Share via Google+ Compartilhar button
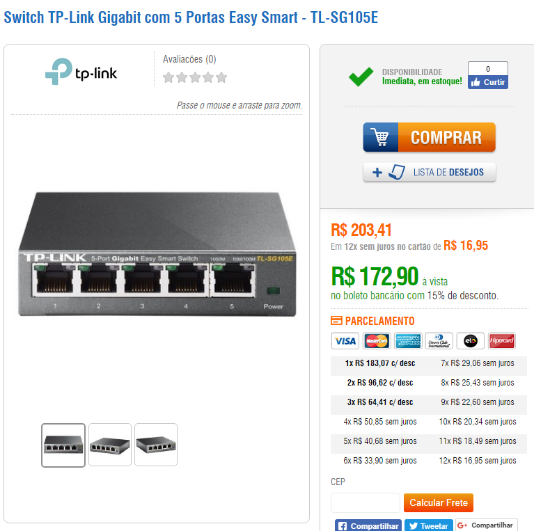Viewport: 534px width, 531px height. [487, 525]
